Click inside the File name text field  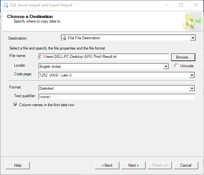[x=104, y=57]
